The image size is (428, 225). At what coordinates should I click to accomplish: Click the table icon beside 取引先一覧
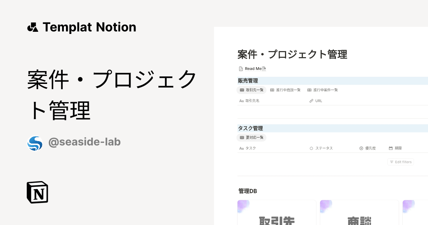click(242, 90)
